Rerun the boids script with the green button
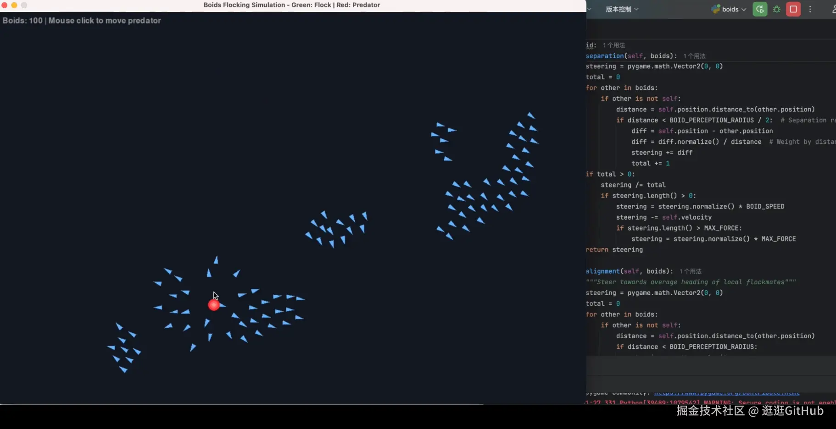Screen dimensions: 836x429 [x=760, y=9]
